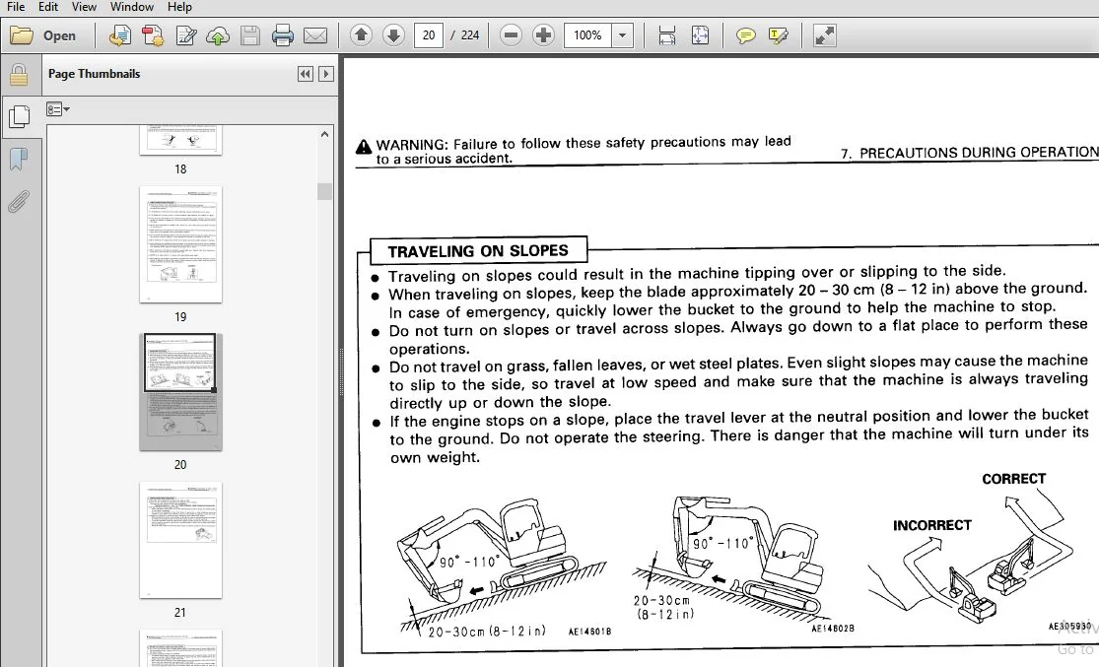Open the Window menu
Image resolution: width=1099 pixels, height=667 pixels.
pos(132,7)
